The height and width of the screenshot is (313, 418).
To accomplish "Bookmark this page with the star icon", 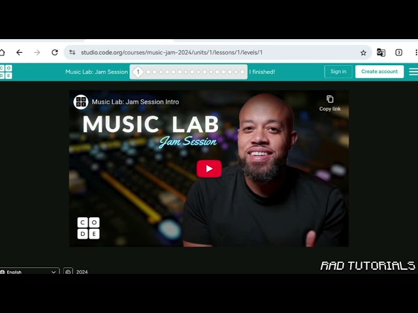I will click(x=363, y=53).
